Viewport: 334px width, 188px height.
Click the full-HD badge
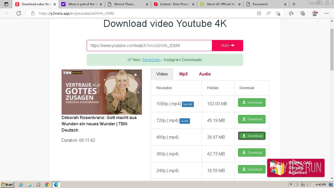point(188,104)
